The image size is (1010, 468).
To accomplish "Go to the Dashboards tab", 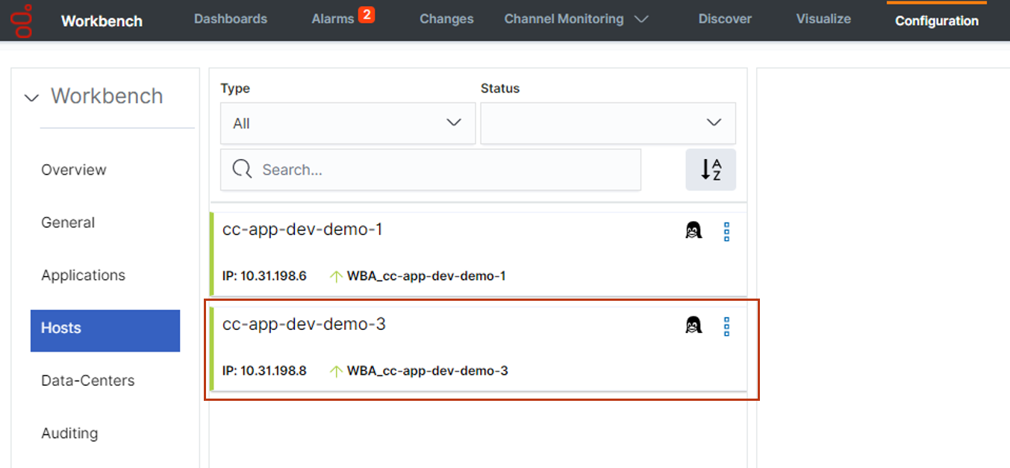I will [x=231, y=19].
